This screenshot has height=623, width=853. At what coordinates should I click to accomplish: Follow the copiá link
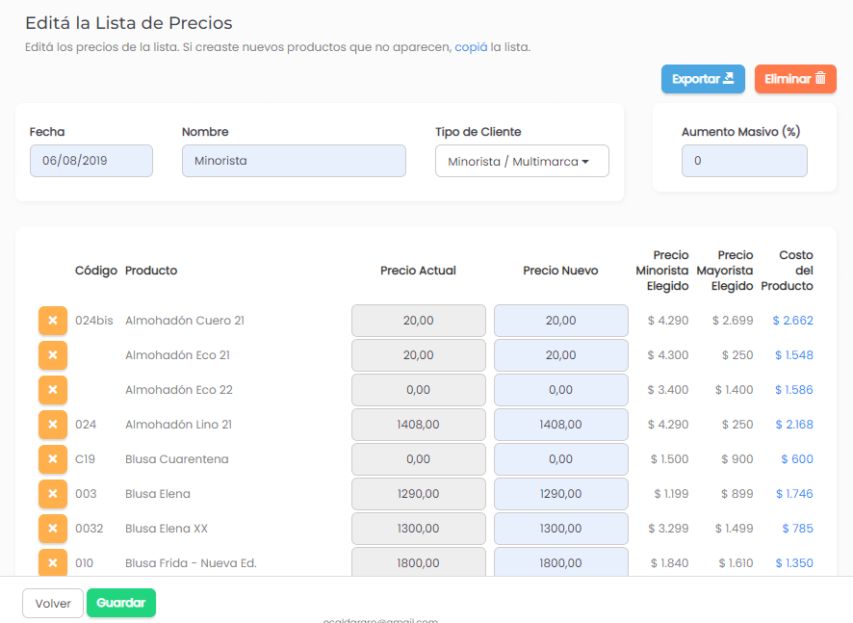(x=471, y=47)
